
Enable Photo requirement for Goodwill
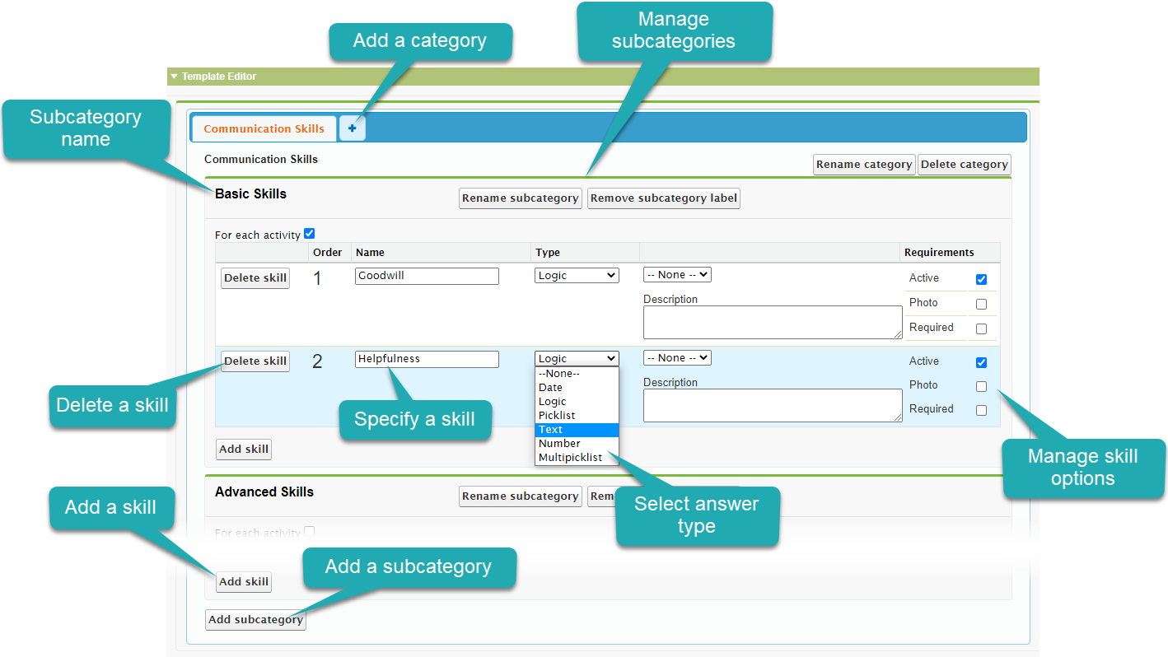point(981,304)
